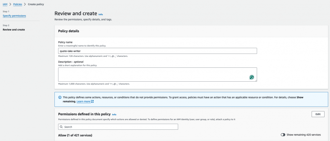
Task: Click the breadcrumb chevron after IAM
Action: click(10, 4)
